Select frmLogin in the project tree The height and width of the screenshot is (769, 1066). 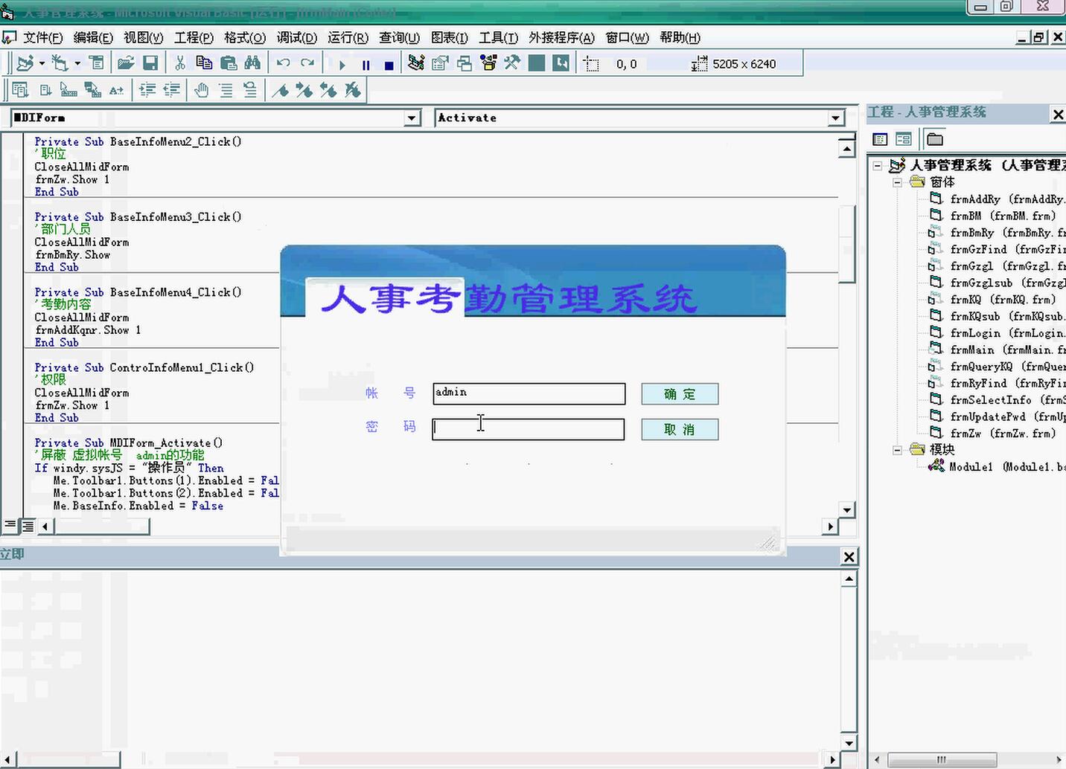[x=998, y=332]
